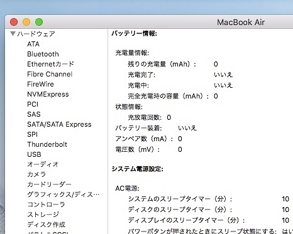Select SATA/SATA Express in the list
293x234 pixels.
pyautogui.click(x=59, y=124)
